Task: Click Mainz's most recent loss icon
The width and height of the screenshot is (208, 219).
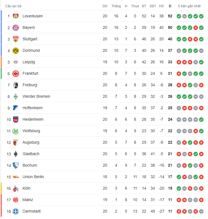Action: pos(201,200)
